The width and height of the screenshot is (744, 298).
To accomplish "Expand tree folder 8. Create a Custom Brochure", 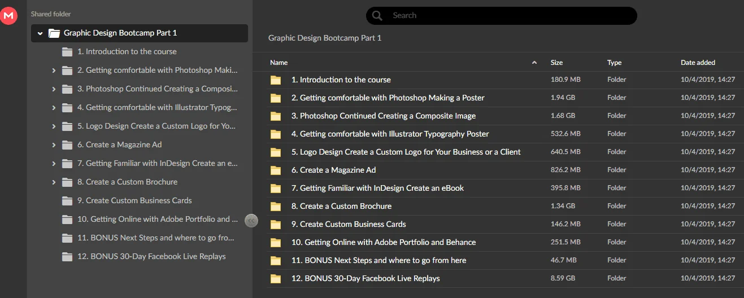I will [54, 182].
